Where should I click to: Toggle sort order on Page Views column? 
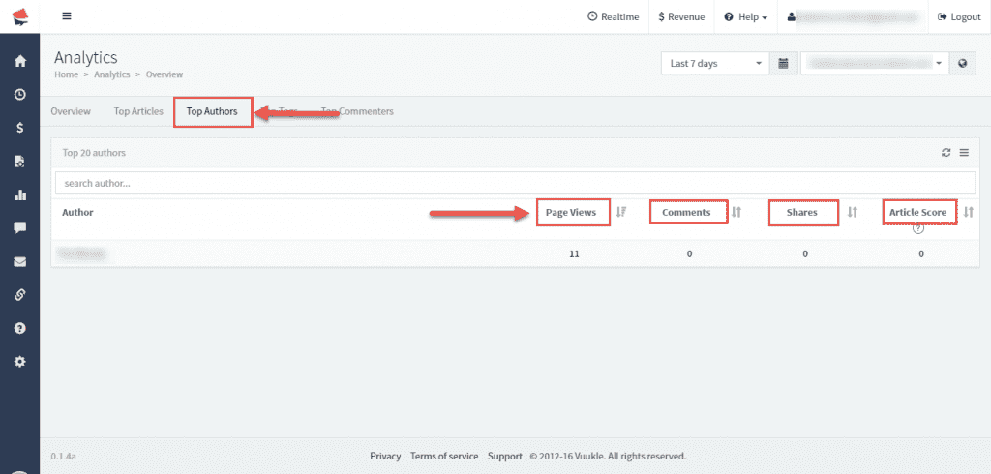[621, 212]
